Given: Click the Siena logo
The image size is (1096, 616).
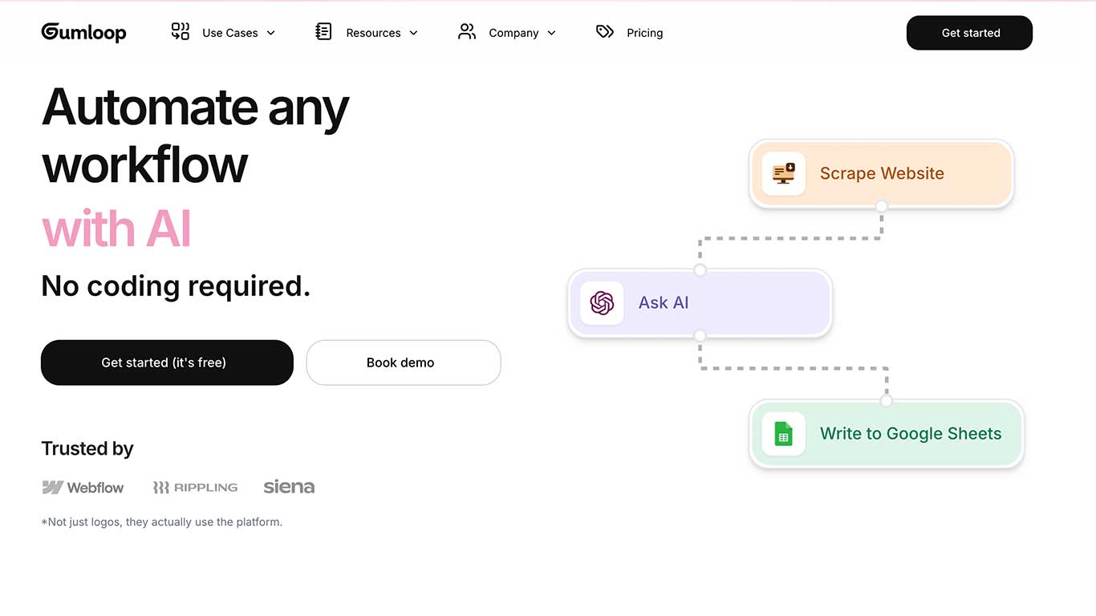Looking at the screenshot, I should [289, 487].
